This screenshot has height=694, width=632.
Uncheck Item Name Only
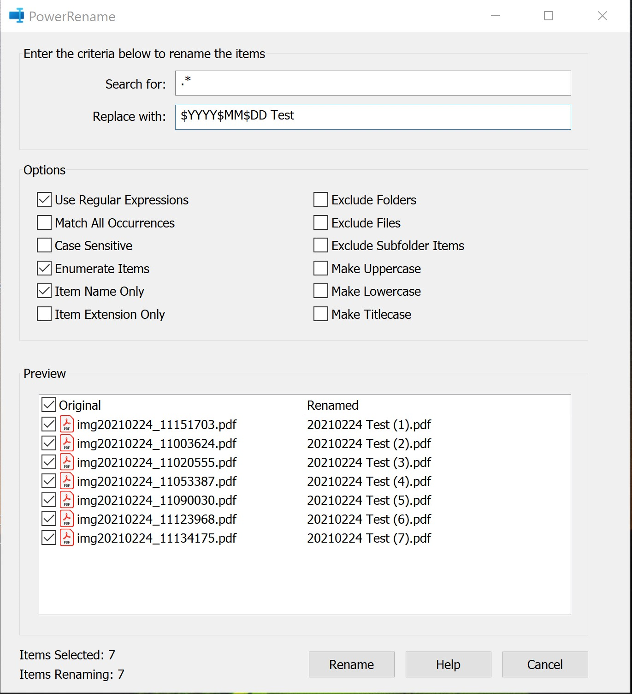(x=44, y=291)
